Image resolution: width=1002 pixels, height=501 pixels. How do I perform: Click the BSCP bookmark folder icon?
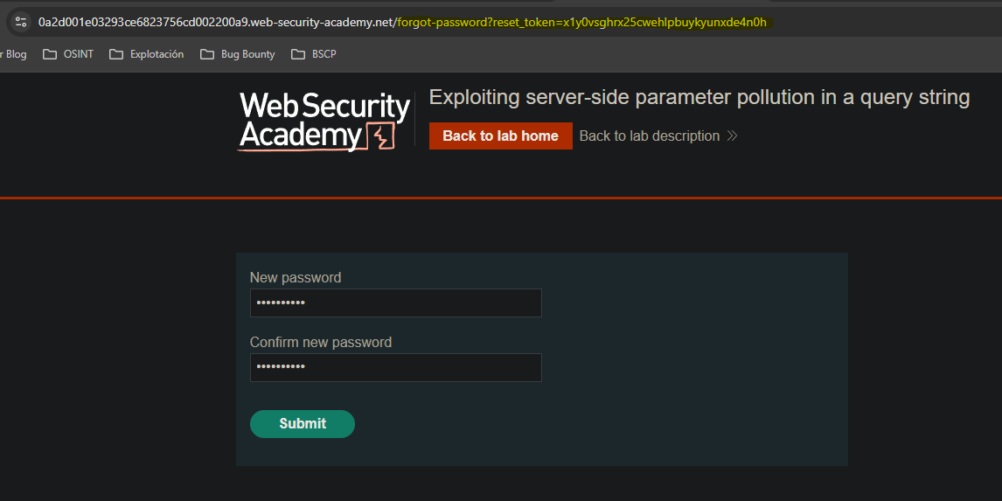coord(297,54)
